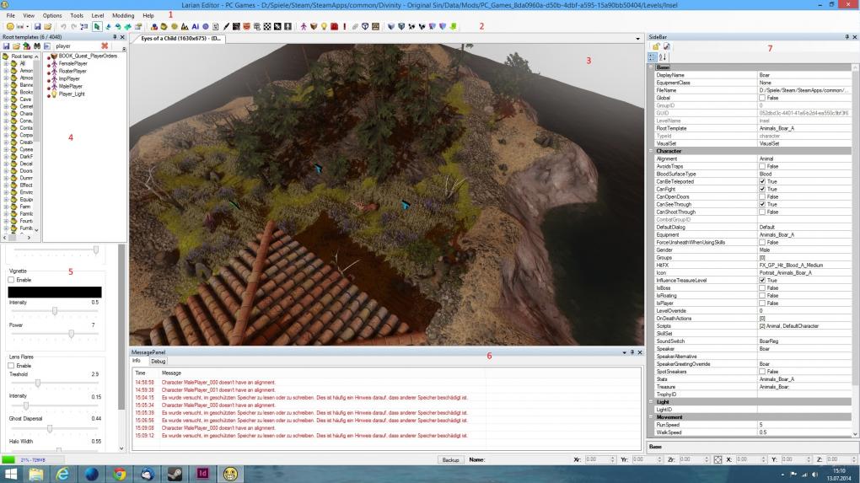Screen dimensions: 860x483
Task: Uncheck the CanBeTeleported checkbox
Action: tap(762, 181)
